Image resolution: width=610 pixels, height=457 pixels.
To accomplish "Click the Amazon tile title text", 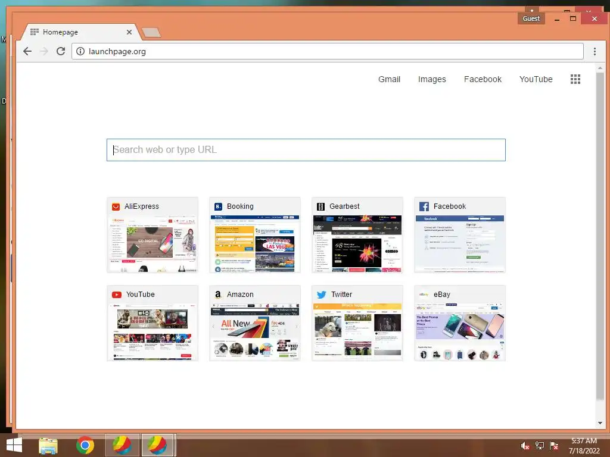I will tap(240, 295).
